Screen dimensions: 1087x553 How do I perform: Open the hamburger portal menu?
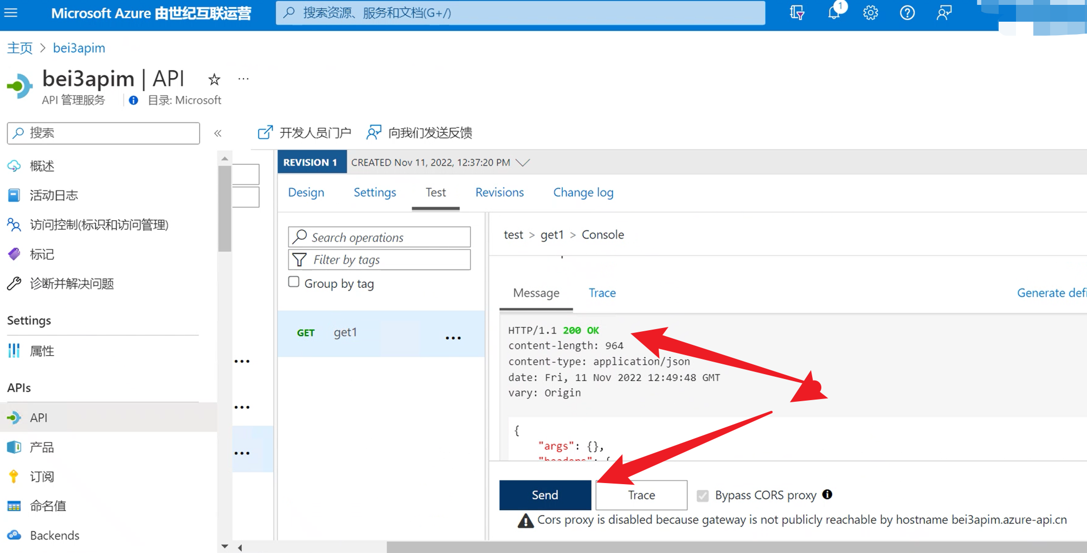point(11,12)
